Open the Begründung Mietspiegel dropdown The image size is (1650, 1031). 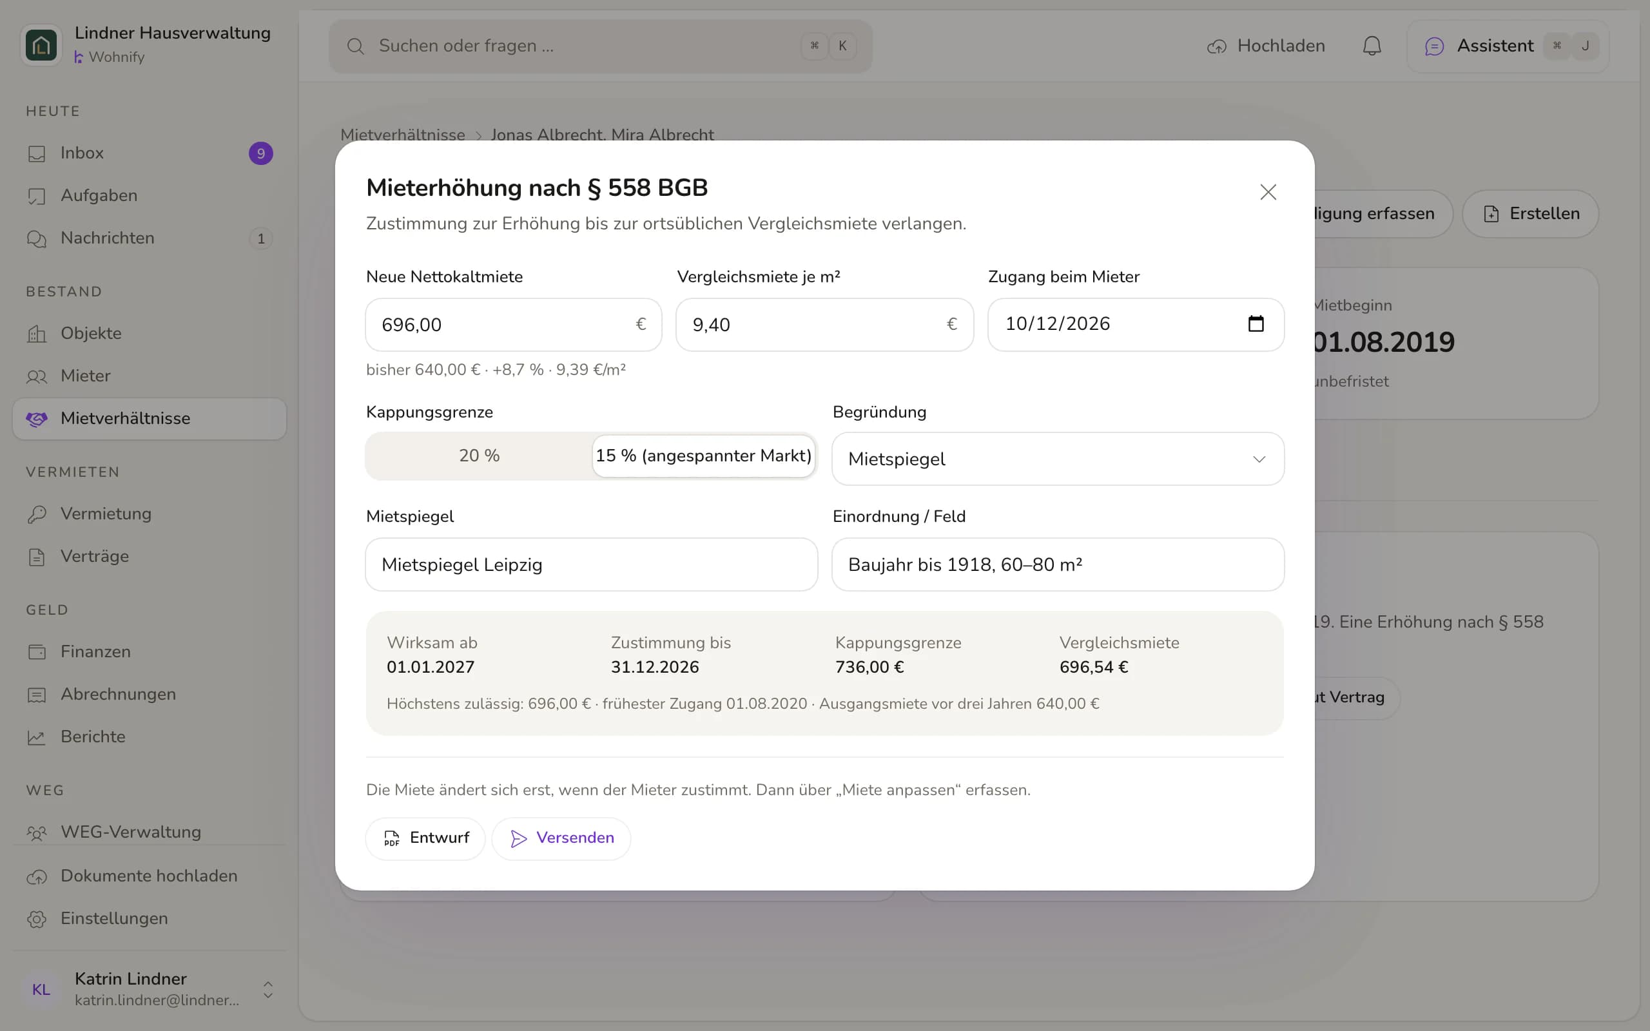tap(1058, 459)
